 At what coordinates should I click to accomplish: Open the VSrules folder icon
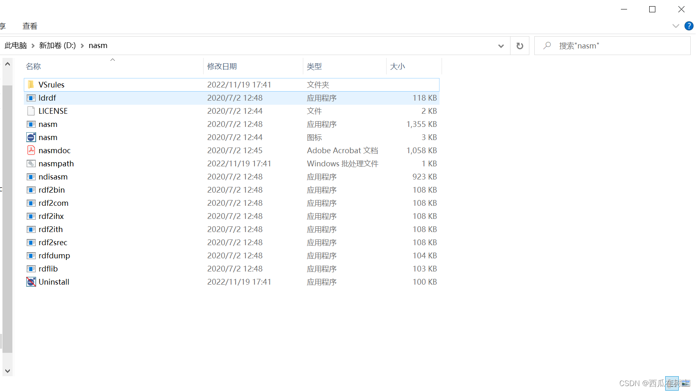[31, 85]
